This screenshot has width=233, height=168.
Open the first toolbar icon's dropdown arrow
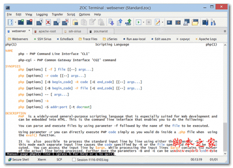14,23
